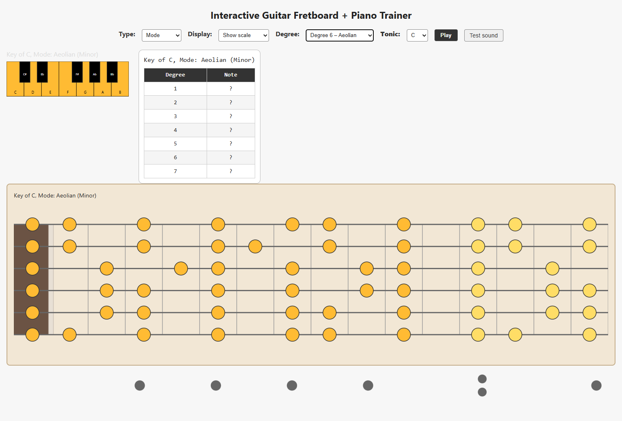
Task: Expand the Display dropdown set to Show scale
Action: tap(244, 35)
